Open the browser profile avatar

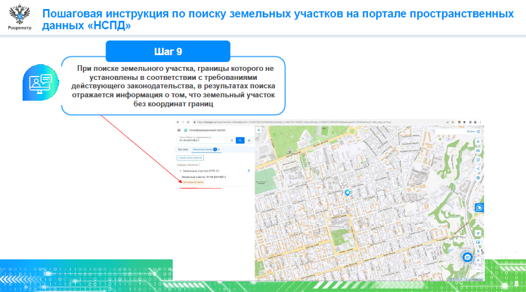(475, 122)
